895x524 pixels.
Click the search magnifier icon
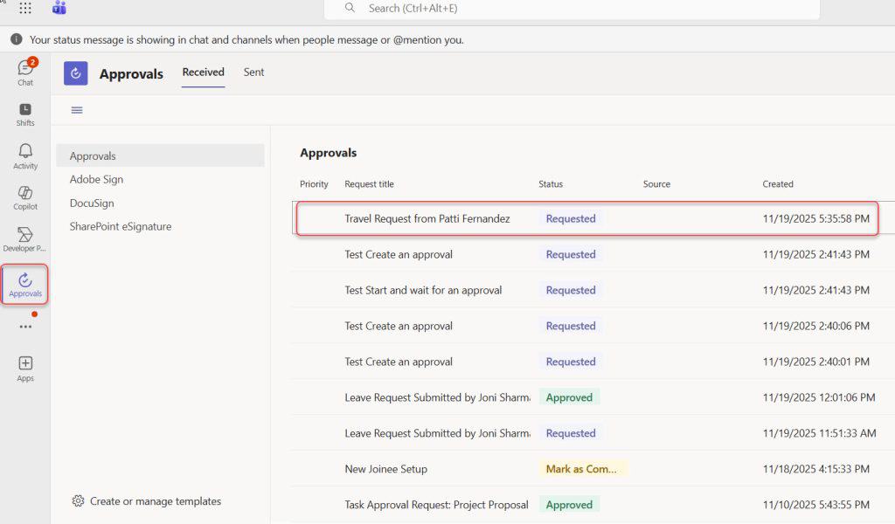pos(350,9)
